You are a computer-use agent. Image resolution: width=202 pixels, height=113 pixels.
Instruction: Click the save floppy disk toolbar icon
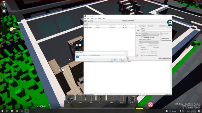click(92, 21)
